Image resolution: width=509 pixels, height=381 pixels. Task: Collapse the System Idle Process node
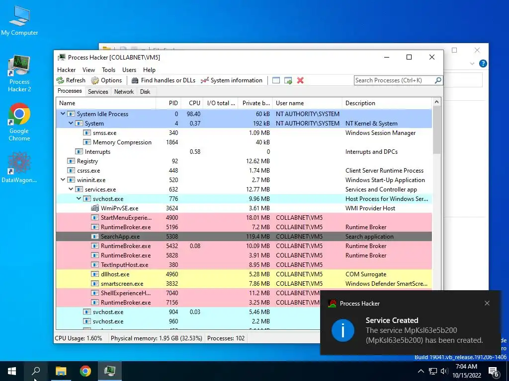63,114
